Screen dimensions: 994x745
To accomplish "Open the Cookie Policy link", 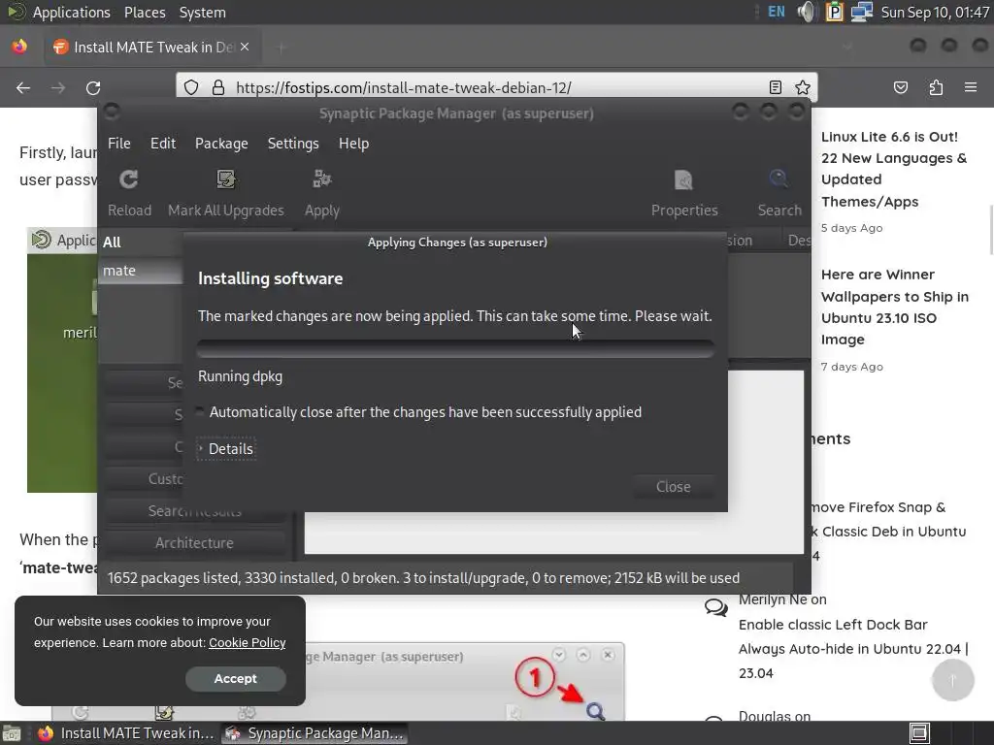I will pos(248,642).
